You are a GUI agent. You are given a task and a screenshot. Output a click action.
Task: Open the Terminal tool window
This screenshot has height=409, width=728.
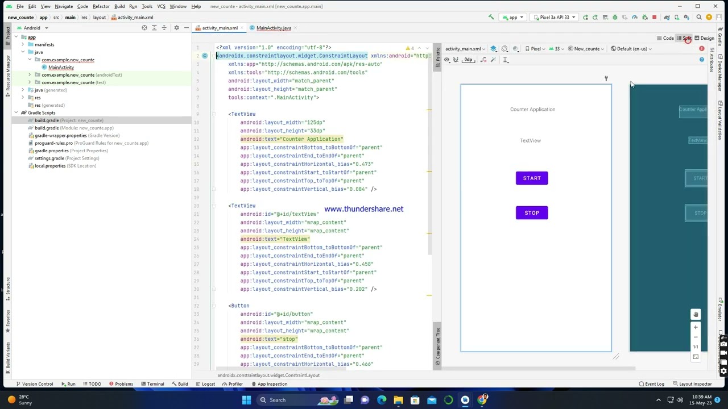pyautogui.click(x=152, y=384)
